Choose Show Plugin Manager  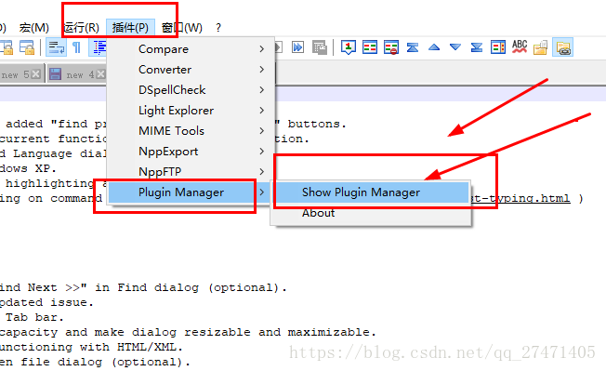tap(371, 192)
